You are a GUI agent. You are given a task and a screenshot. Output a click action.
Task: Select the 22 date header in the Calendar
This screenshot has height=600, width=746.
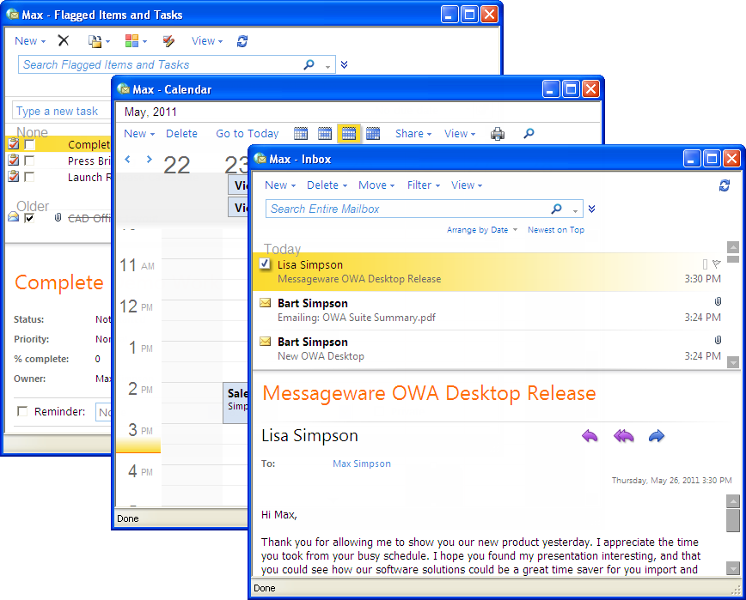tap(176, 166)
